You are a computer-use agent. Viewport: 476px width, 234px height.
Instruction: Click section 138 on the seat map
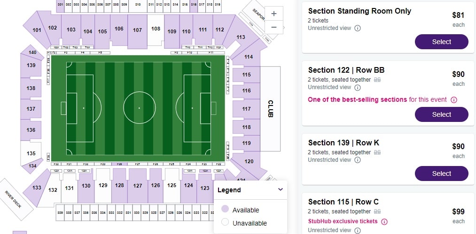pyautogui.click(x=31, y=88)
